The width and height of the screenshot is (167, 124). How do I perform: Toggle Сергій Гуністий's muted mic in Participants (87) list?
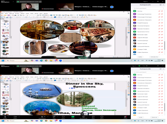(x=159, y=43)
